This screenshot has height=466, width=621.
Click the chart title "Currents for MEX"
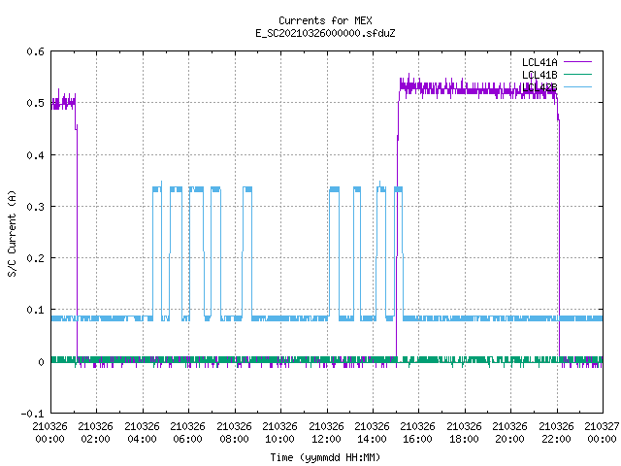click(325, 20)
